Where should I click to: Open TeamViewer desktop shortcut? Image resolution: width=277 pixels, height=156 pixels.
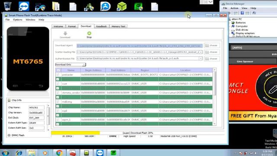click(x=24, y=6)
